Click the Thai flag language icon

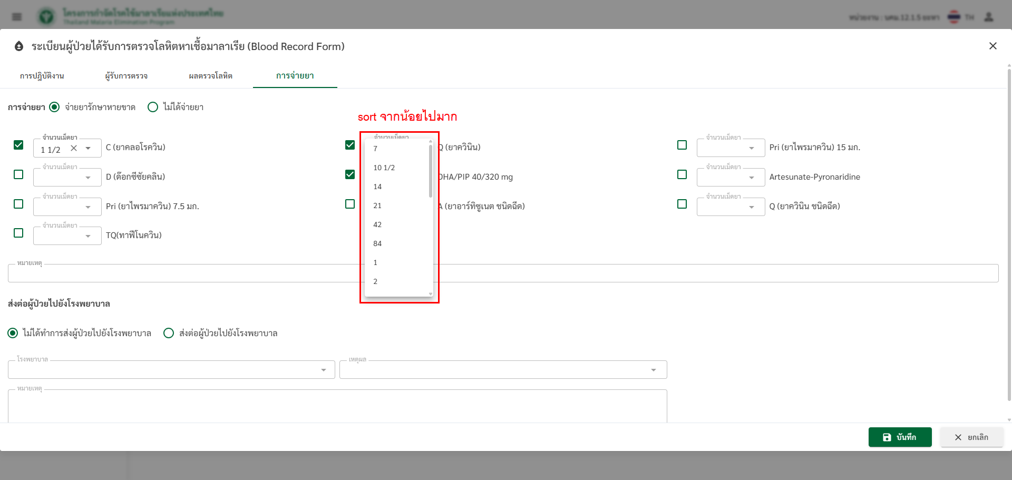pos(954,17)
